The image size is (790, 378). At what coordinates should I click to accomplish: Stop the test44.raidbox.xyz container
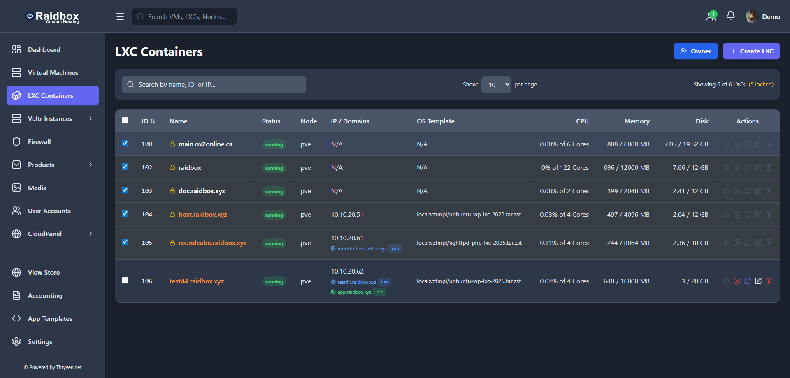click(737, 281)
